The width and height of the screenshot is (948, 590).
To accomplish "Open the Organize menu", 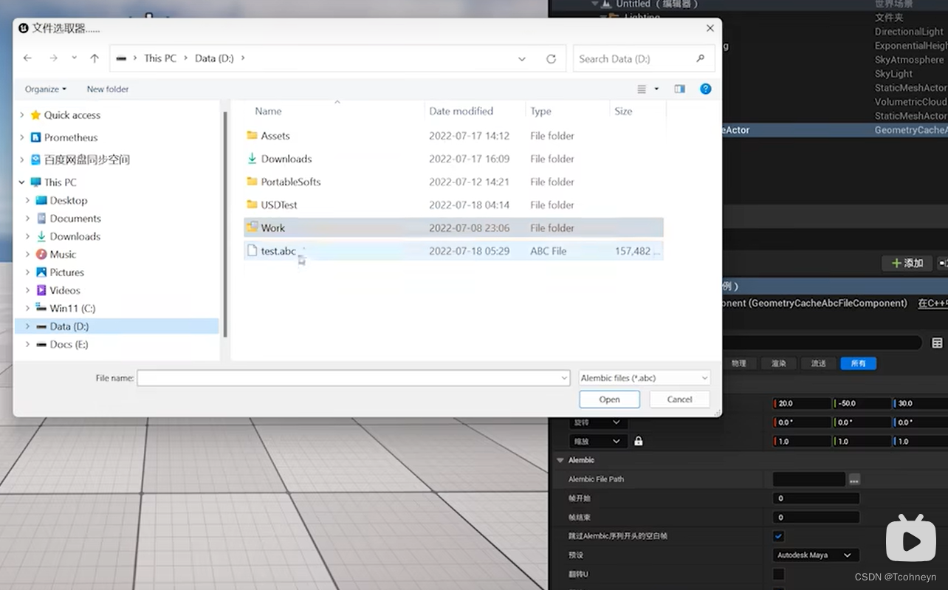I will pyautogui.click(x=45, y=89).
